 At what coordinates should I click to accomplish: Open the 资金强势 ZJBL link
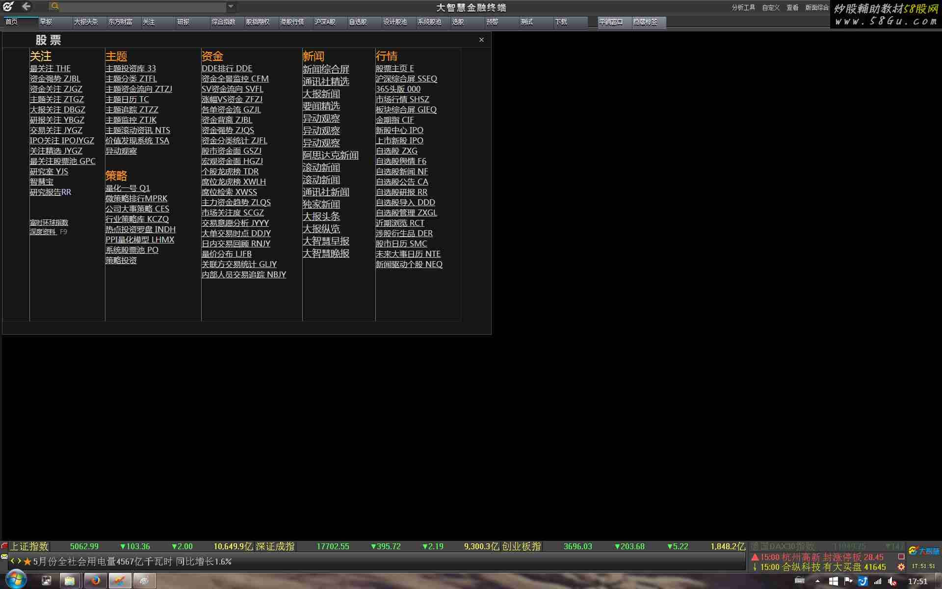[x=55, y=79]
